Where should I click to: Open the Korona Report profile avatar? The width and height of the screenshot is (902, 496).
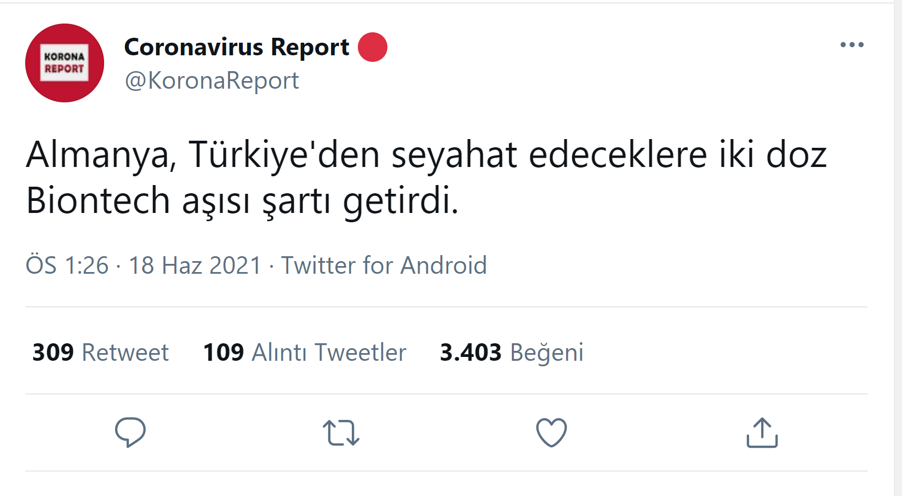[65, 63]
